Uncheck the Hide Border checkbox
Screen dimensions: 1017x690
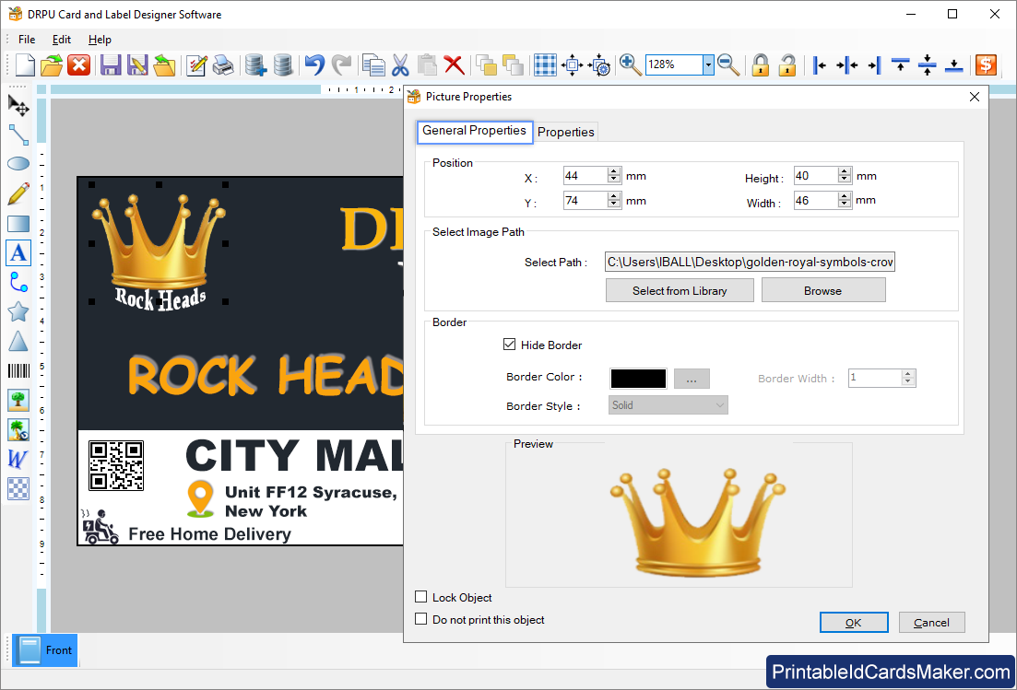[x=510, y=345]
